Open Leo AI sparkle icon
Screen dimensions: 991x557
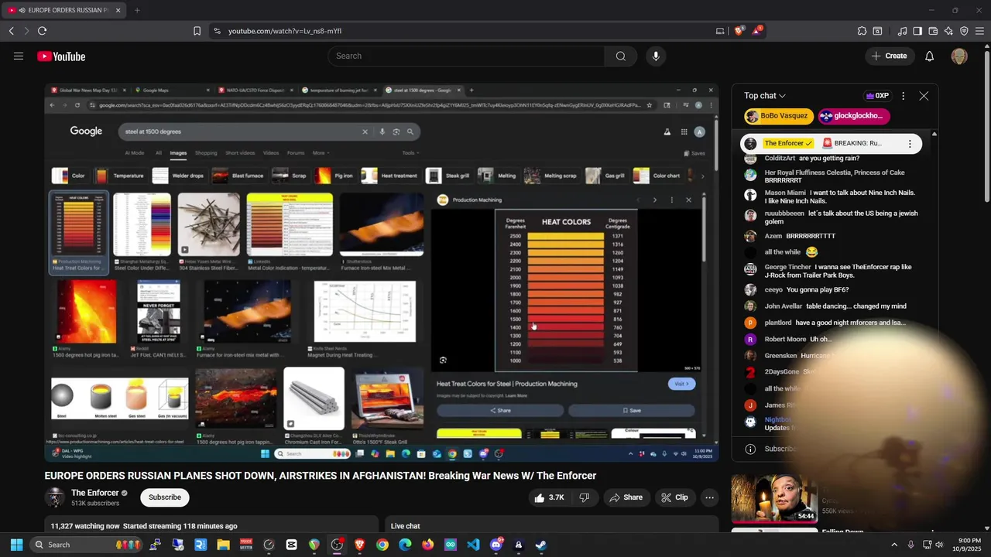[x=948, y=31]
